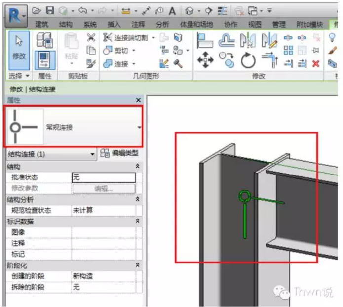Screen dimensions: 343x307
Task: Open the 连接 geometry dropdown arrow
Action: tap(134, 64)
